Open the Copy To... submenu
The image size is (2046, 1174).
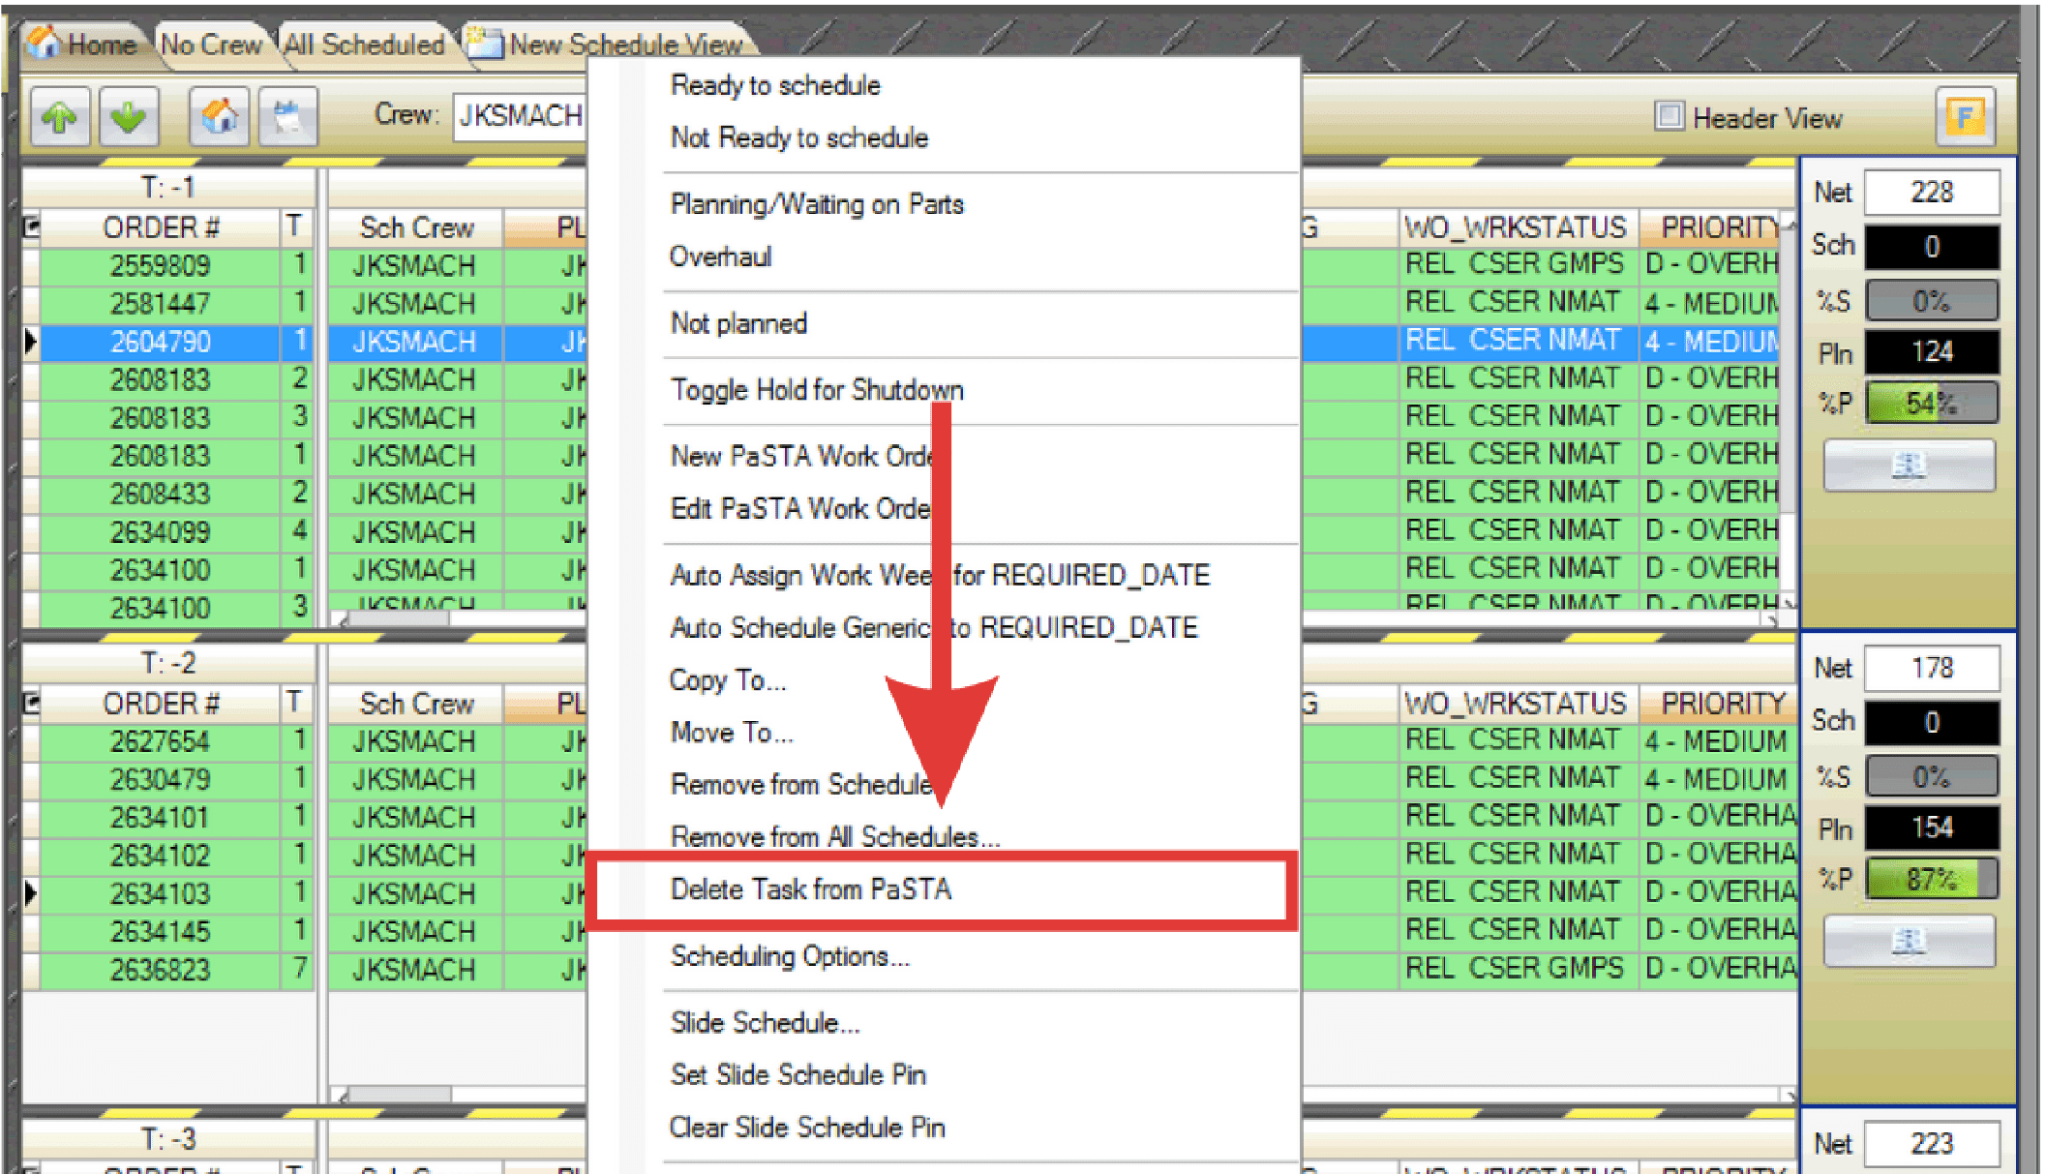click(728, 680)
